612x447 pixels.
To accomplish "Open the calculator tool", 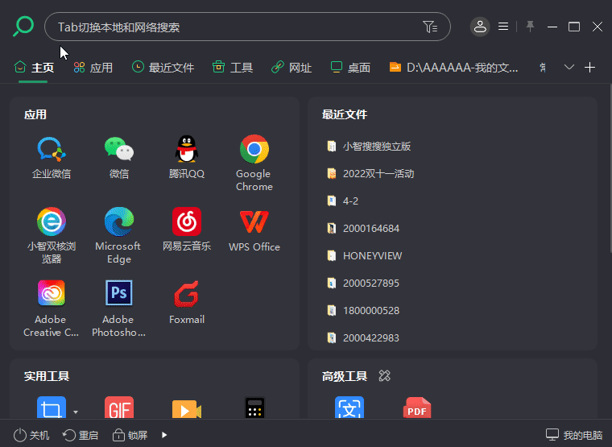I will point(254,408).
